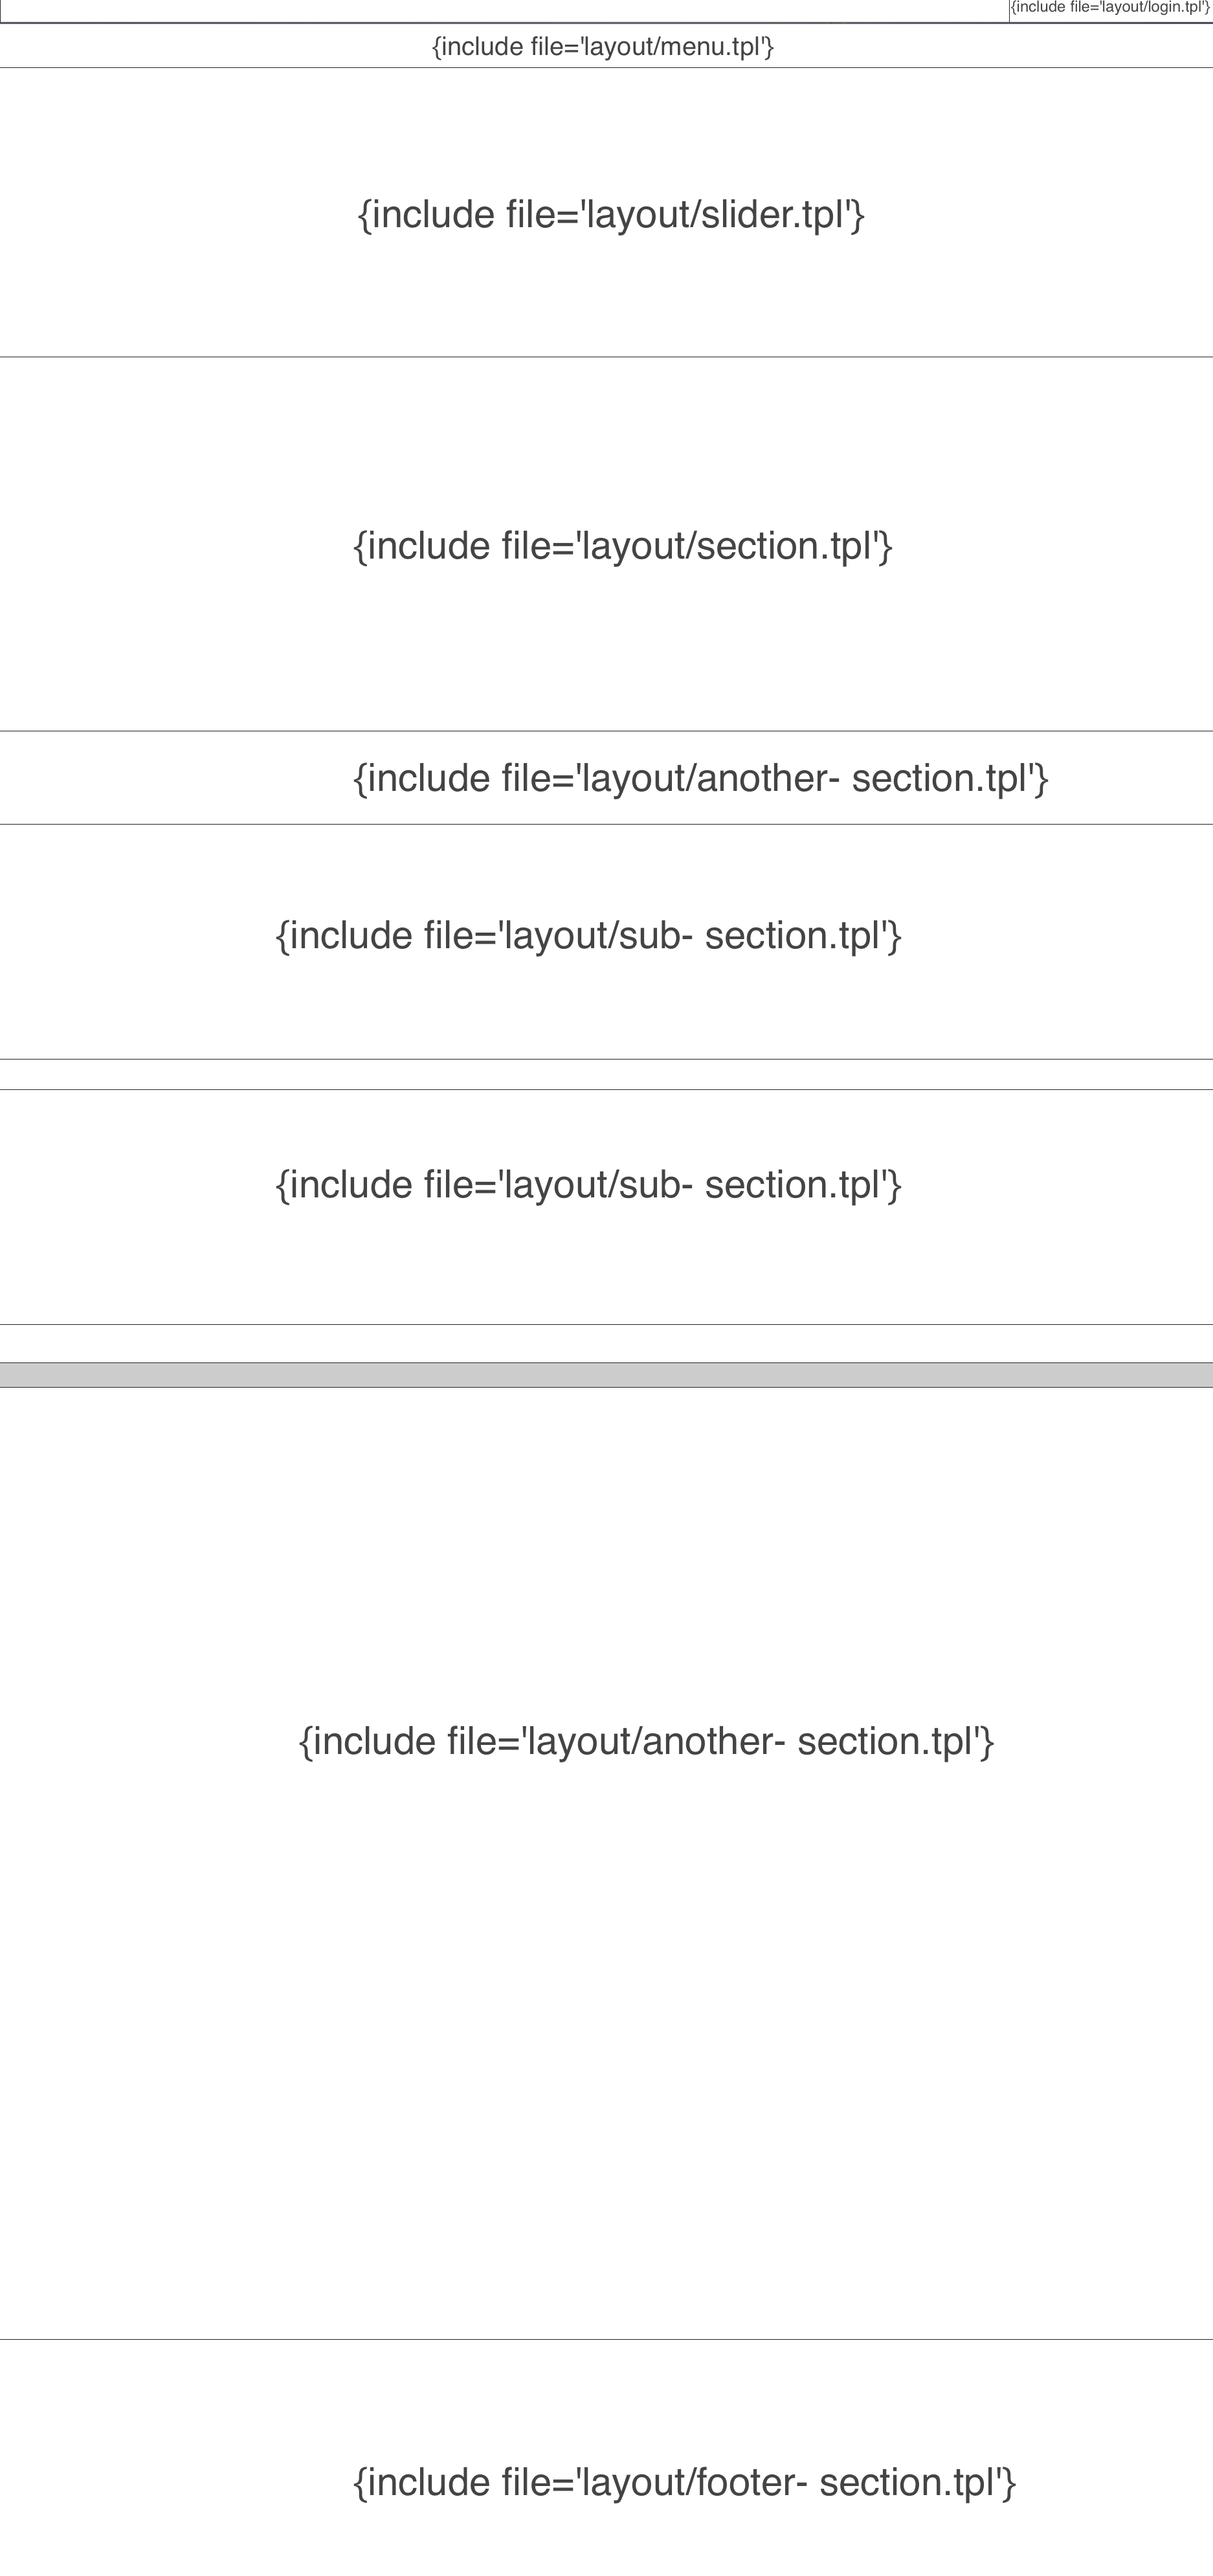This screenshot has width=1213, height=2576.
Task: Select the layout/slider.tpl placeholder text
Action: coord(611,215)
